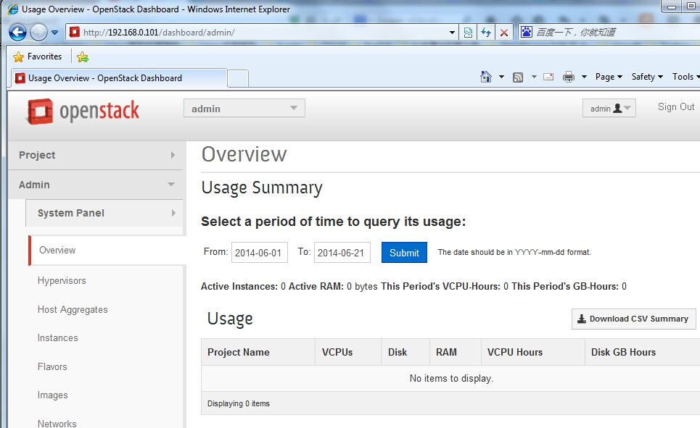The width and height of the screenshot is (700, 428).
Task: Expand the System Panel section
Action: click(104, 213)
